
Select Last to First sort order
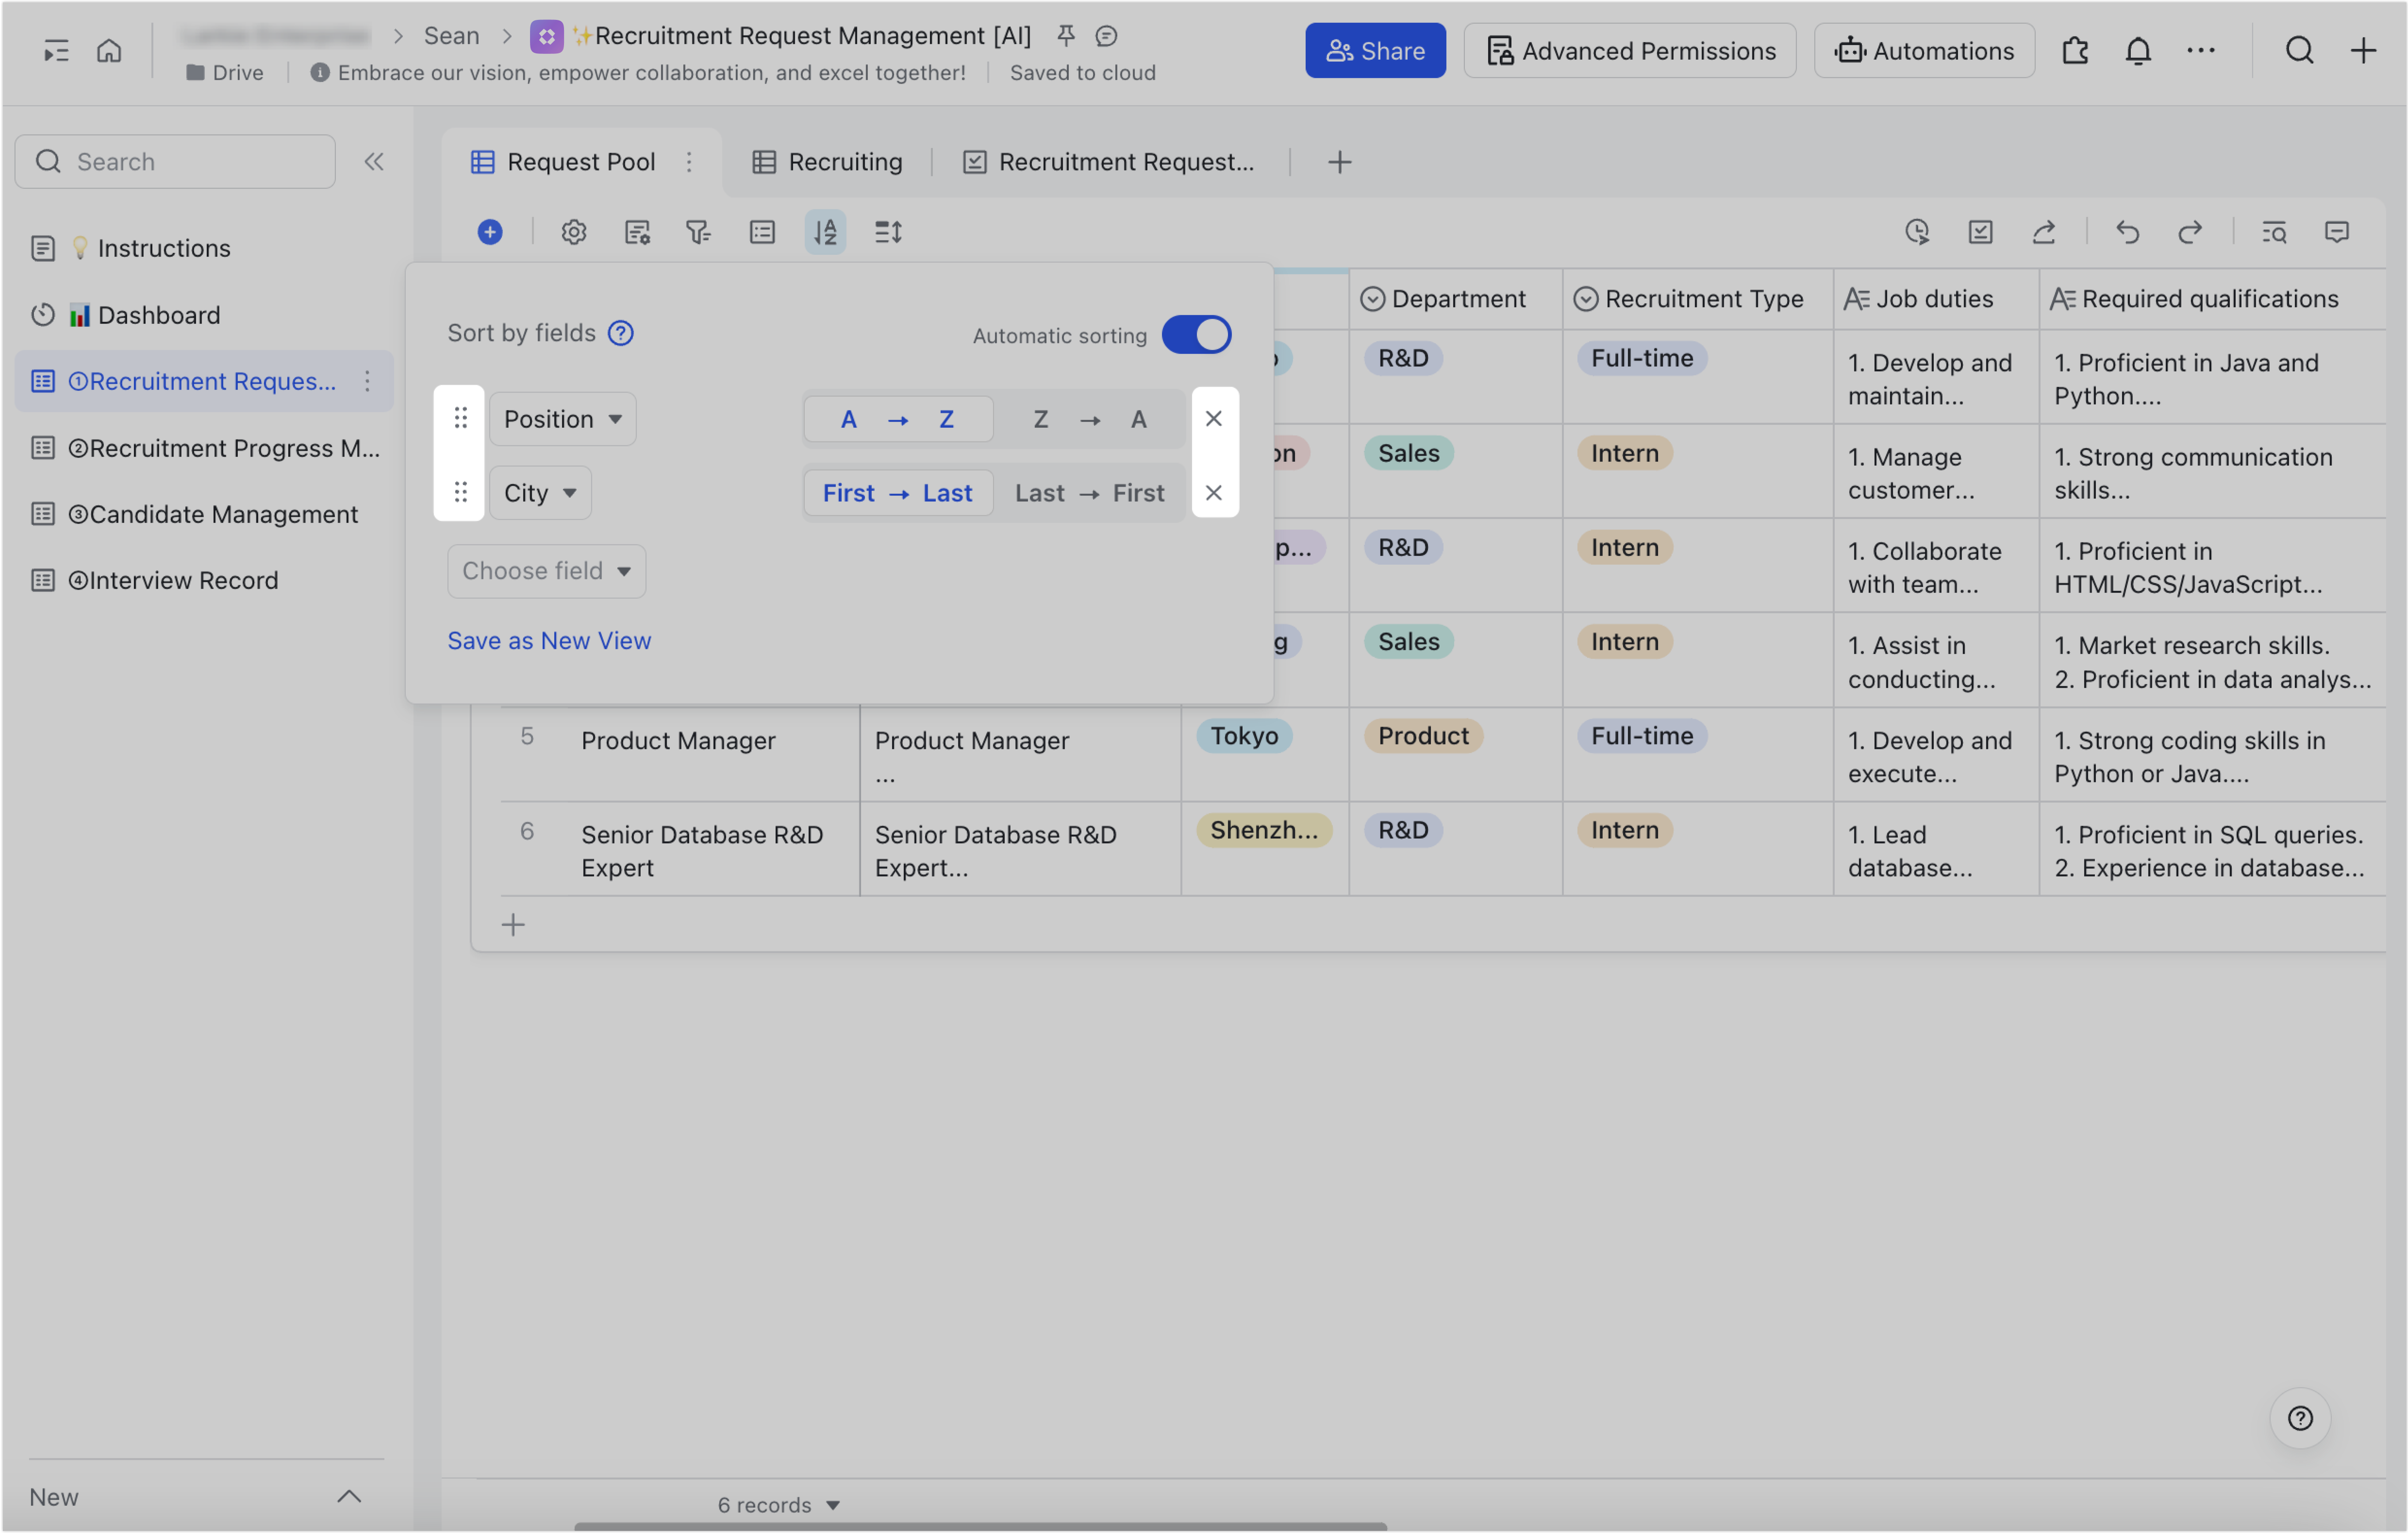pyautogui.click(x=1089, y=493)
